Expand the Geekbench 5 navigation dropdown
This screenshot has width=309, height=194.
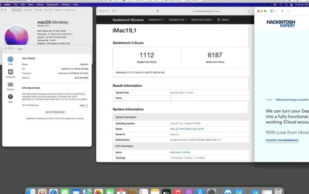pyautogui.click(x=156, y=20)
